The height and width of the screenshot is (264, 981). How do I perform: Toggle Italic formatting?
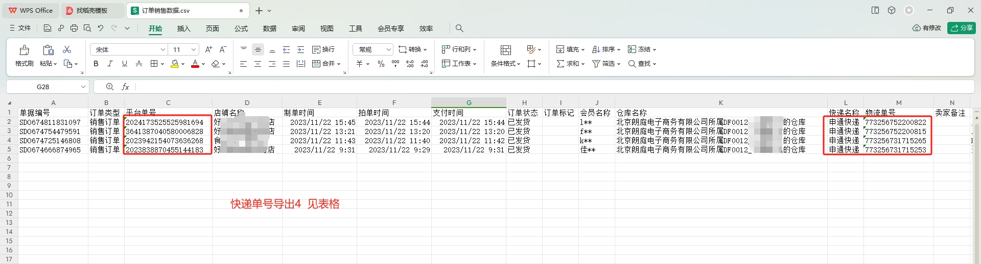click(x=110, y=64)
